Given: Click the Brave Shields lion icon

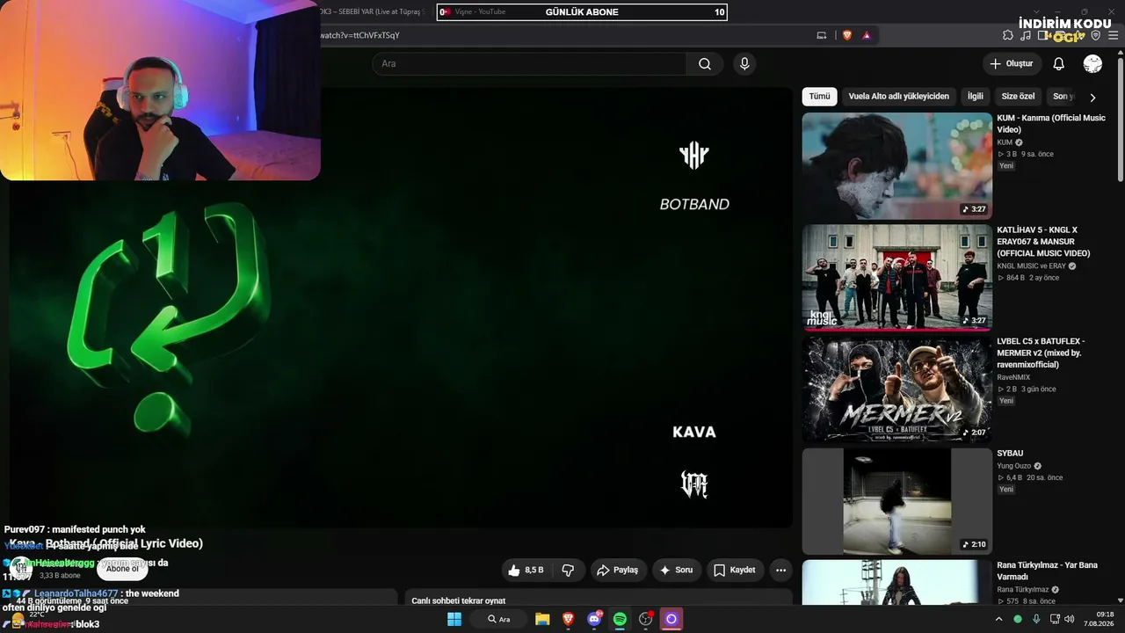Looking at the screenshot, I should (847, 35).
